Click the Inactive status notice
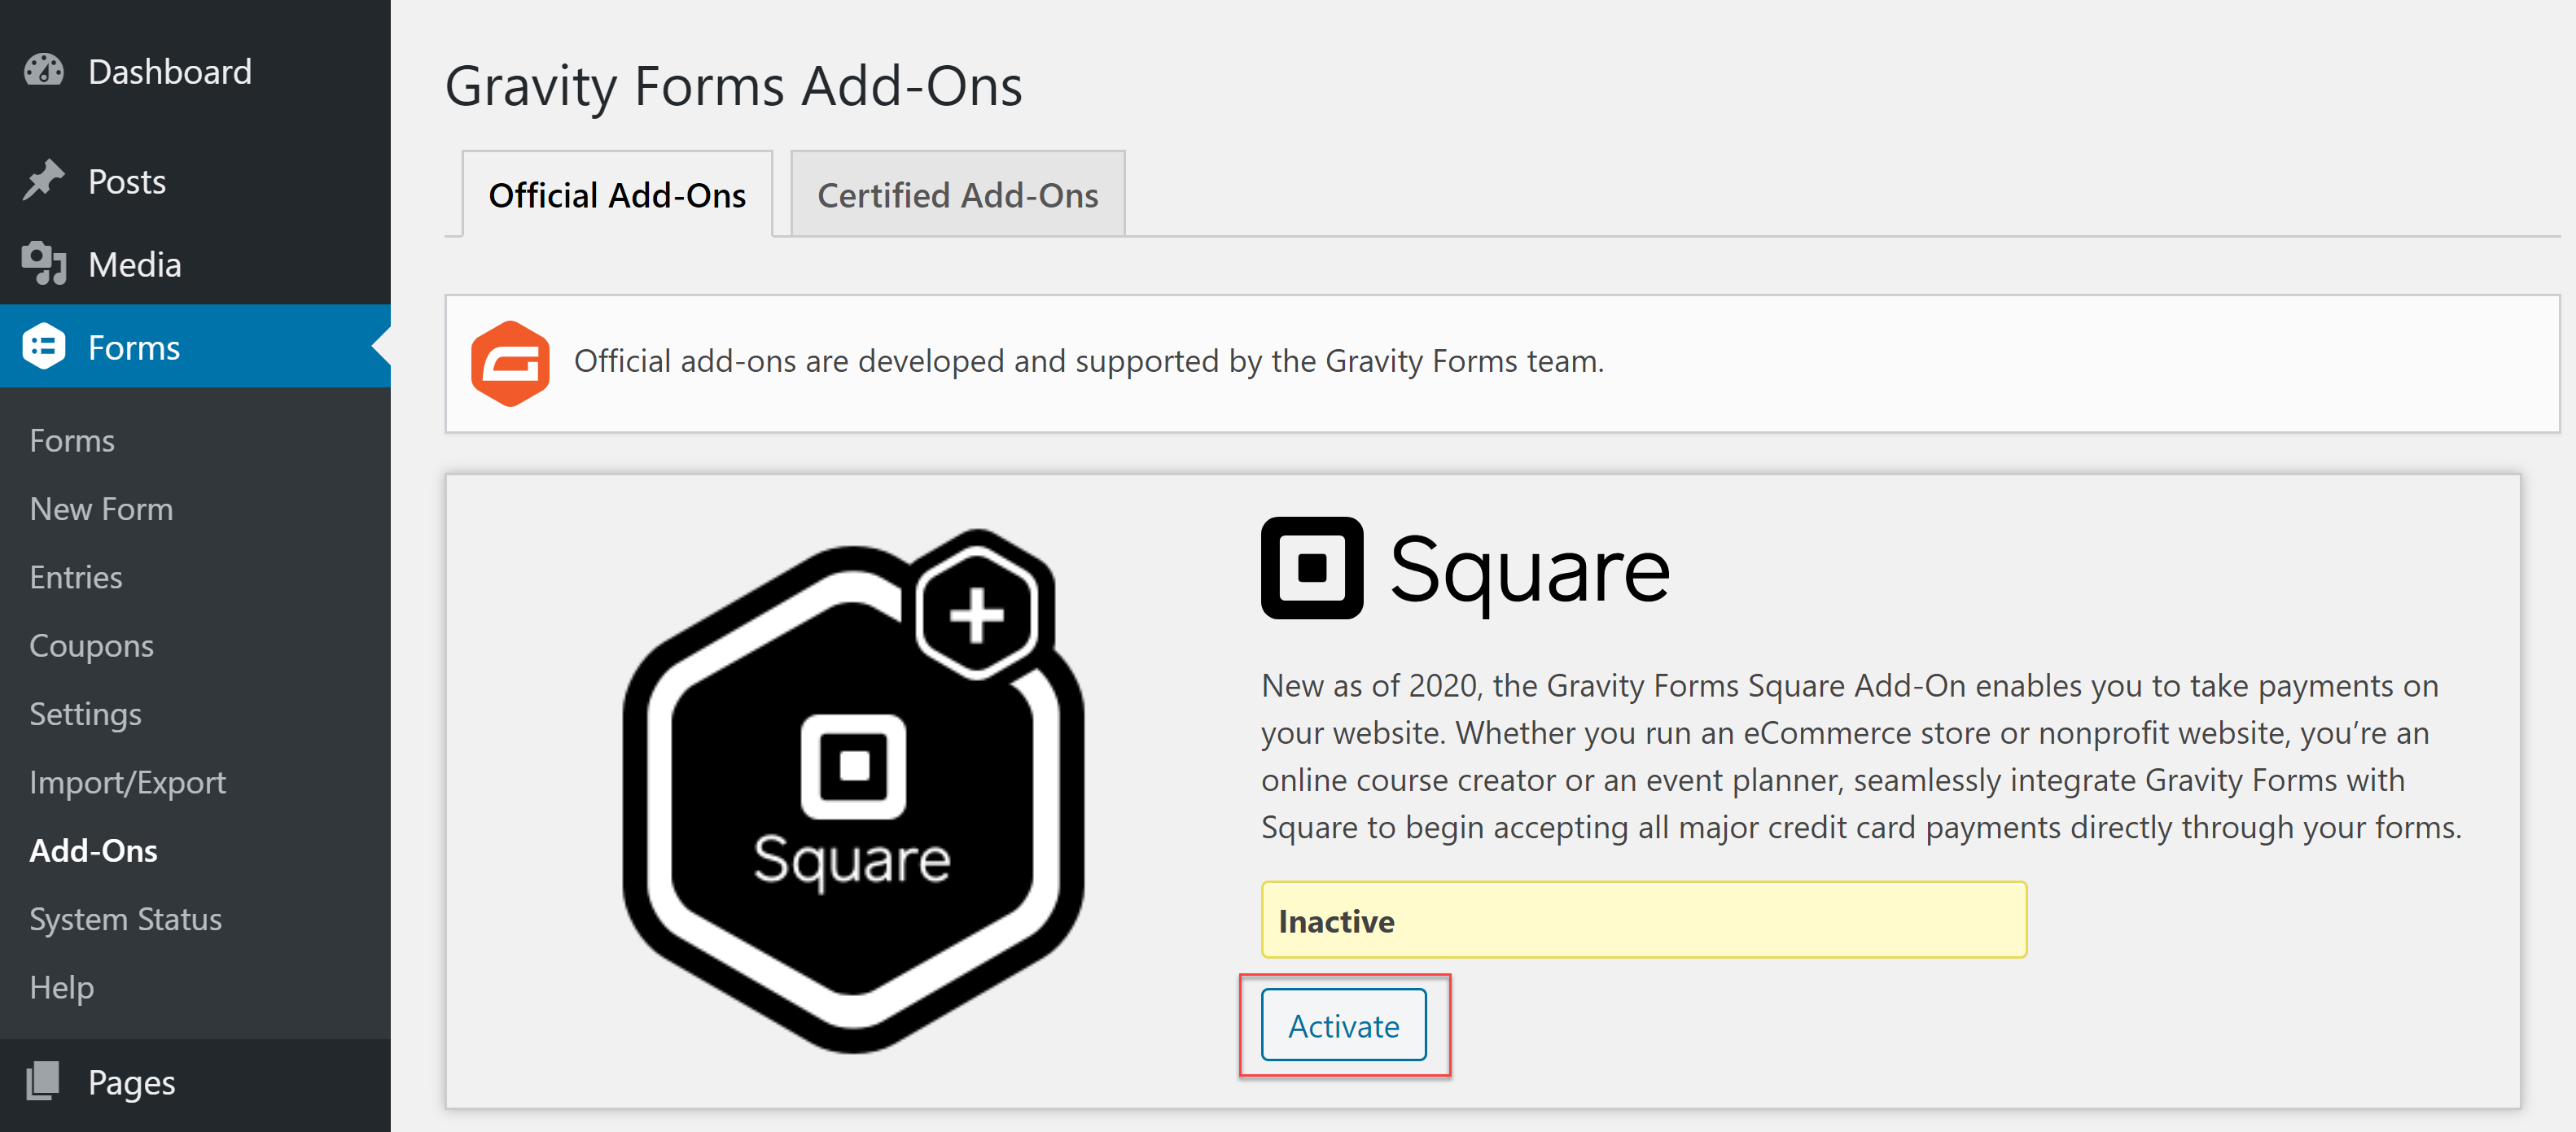 1643,920
